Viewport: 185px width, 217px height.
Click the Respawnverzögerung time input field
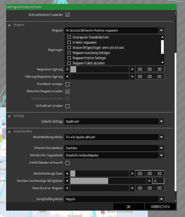150,69
